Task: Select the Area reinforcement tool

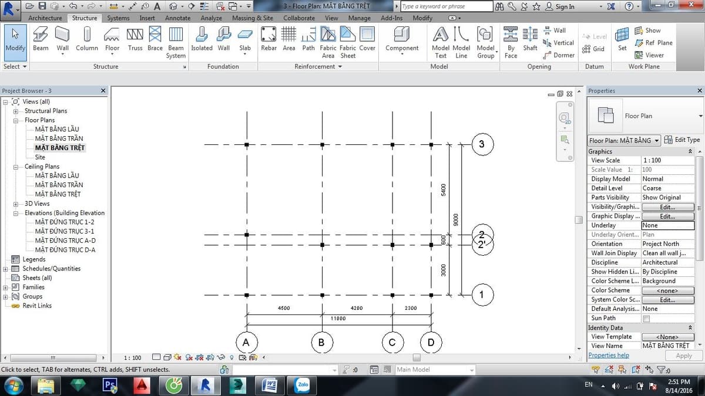Action: pyautogui.click(x=289, y=39)
